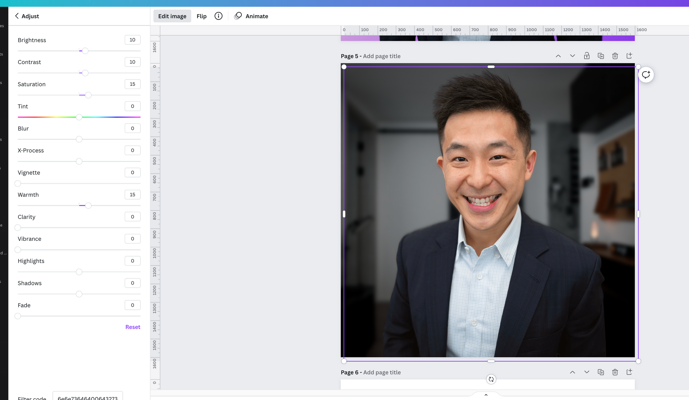Click Flip in the toolbar
The image size is (689, 400).
(x=202, y=16)
